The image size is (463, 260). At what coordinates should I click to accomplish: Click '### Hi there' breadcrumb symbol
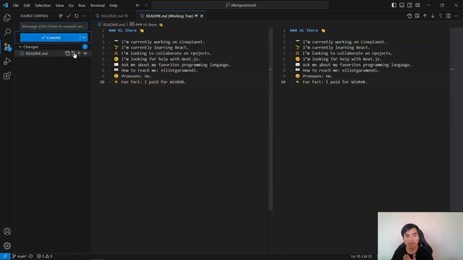click(146, 25)
